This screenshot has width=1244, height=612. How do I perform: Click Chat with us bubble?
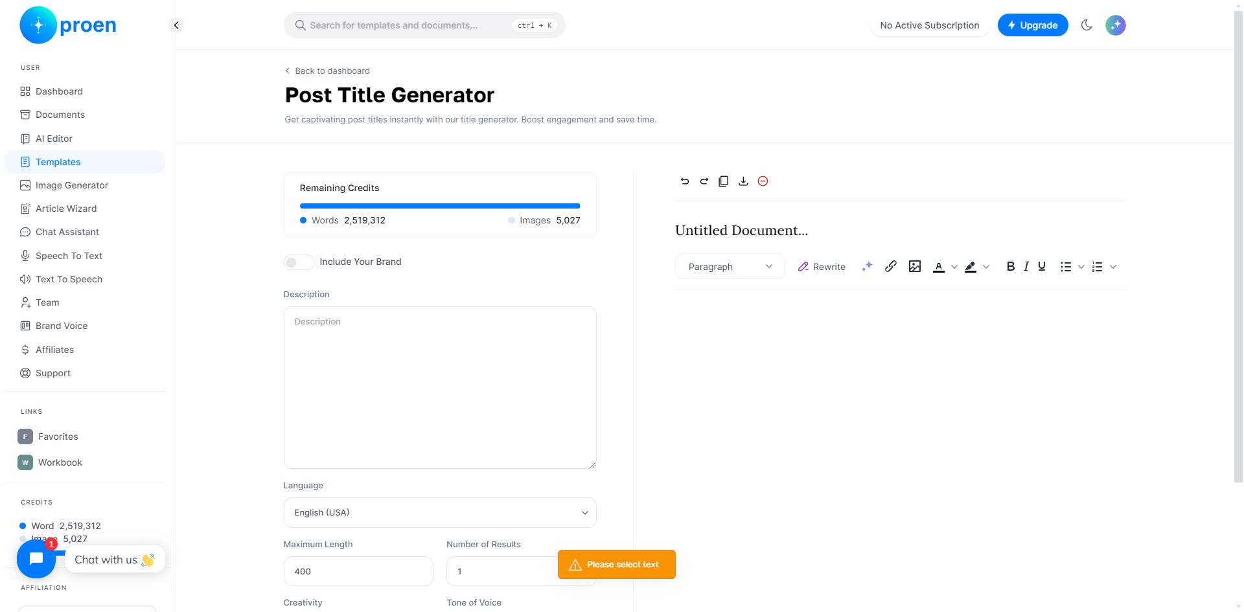[115, 560]
